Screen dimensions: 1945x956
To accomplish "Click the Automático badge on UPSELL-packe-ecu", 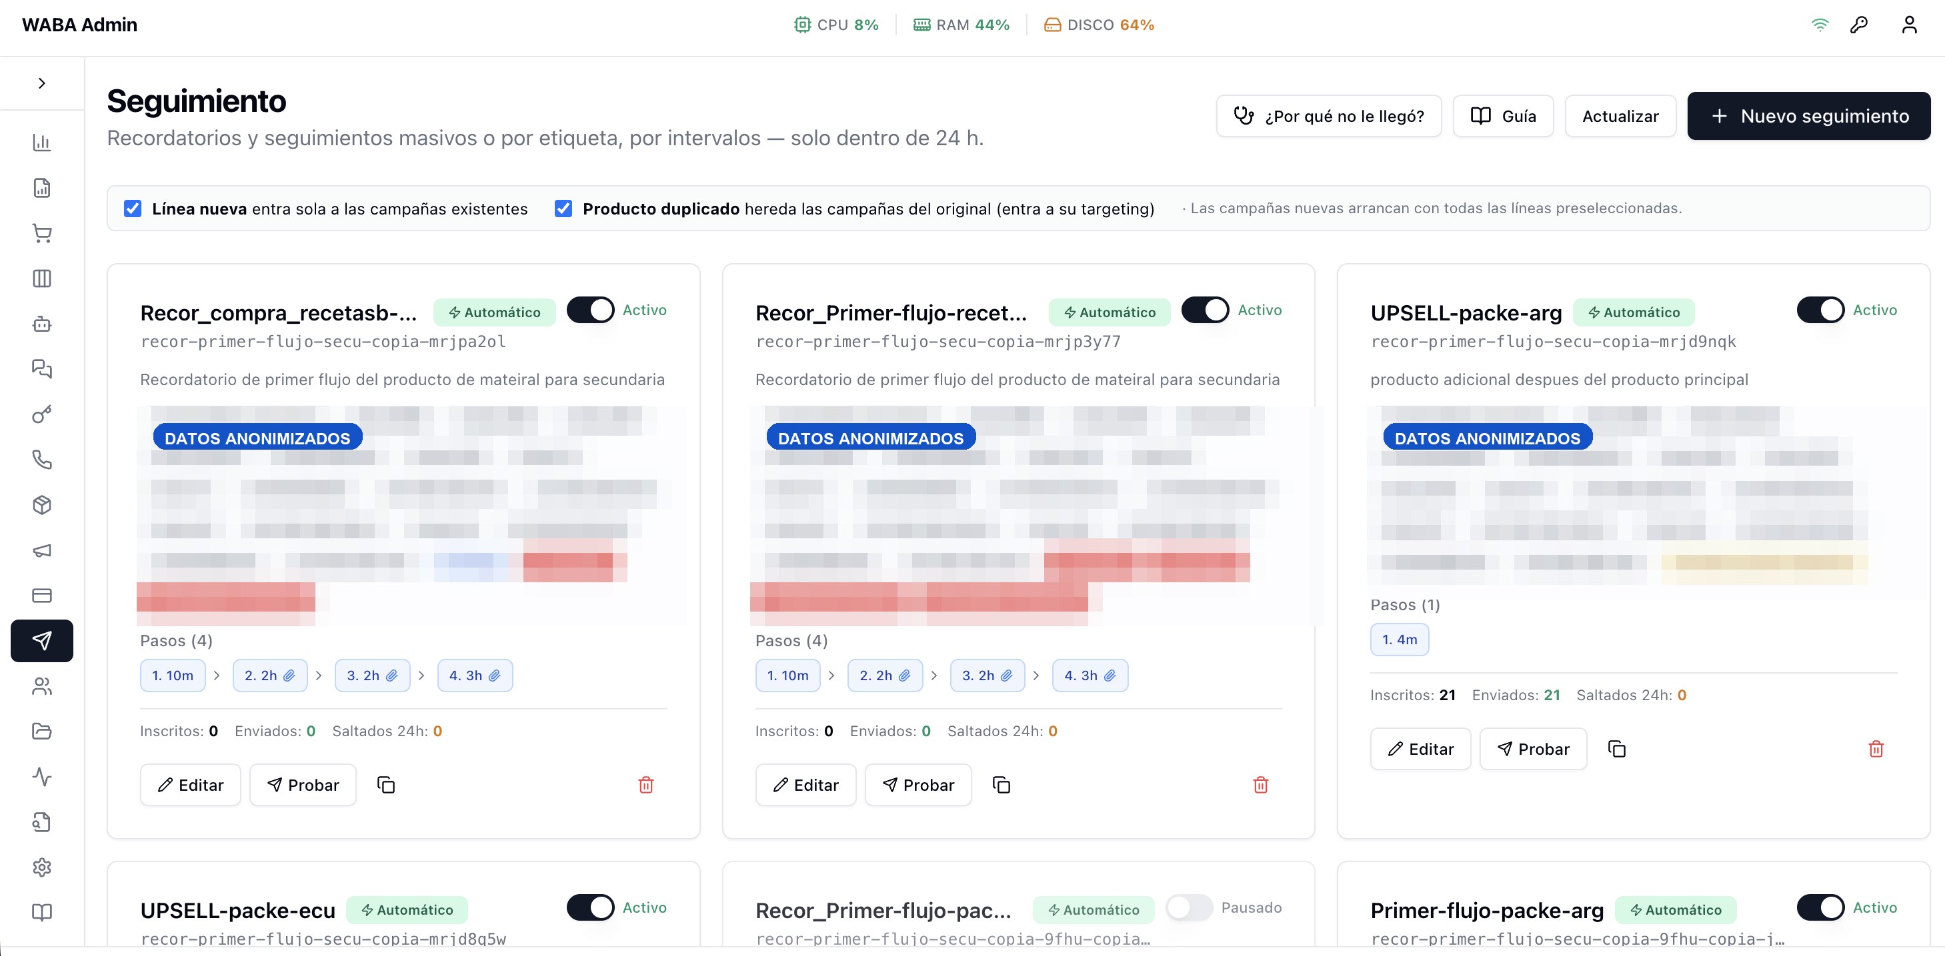I will 407,910.
